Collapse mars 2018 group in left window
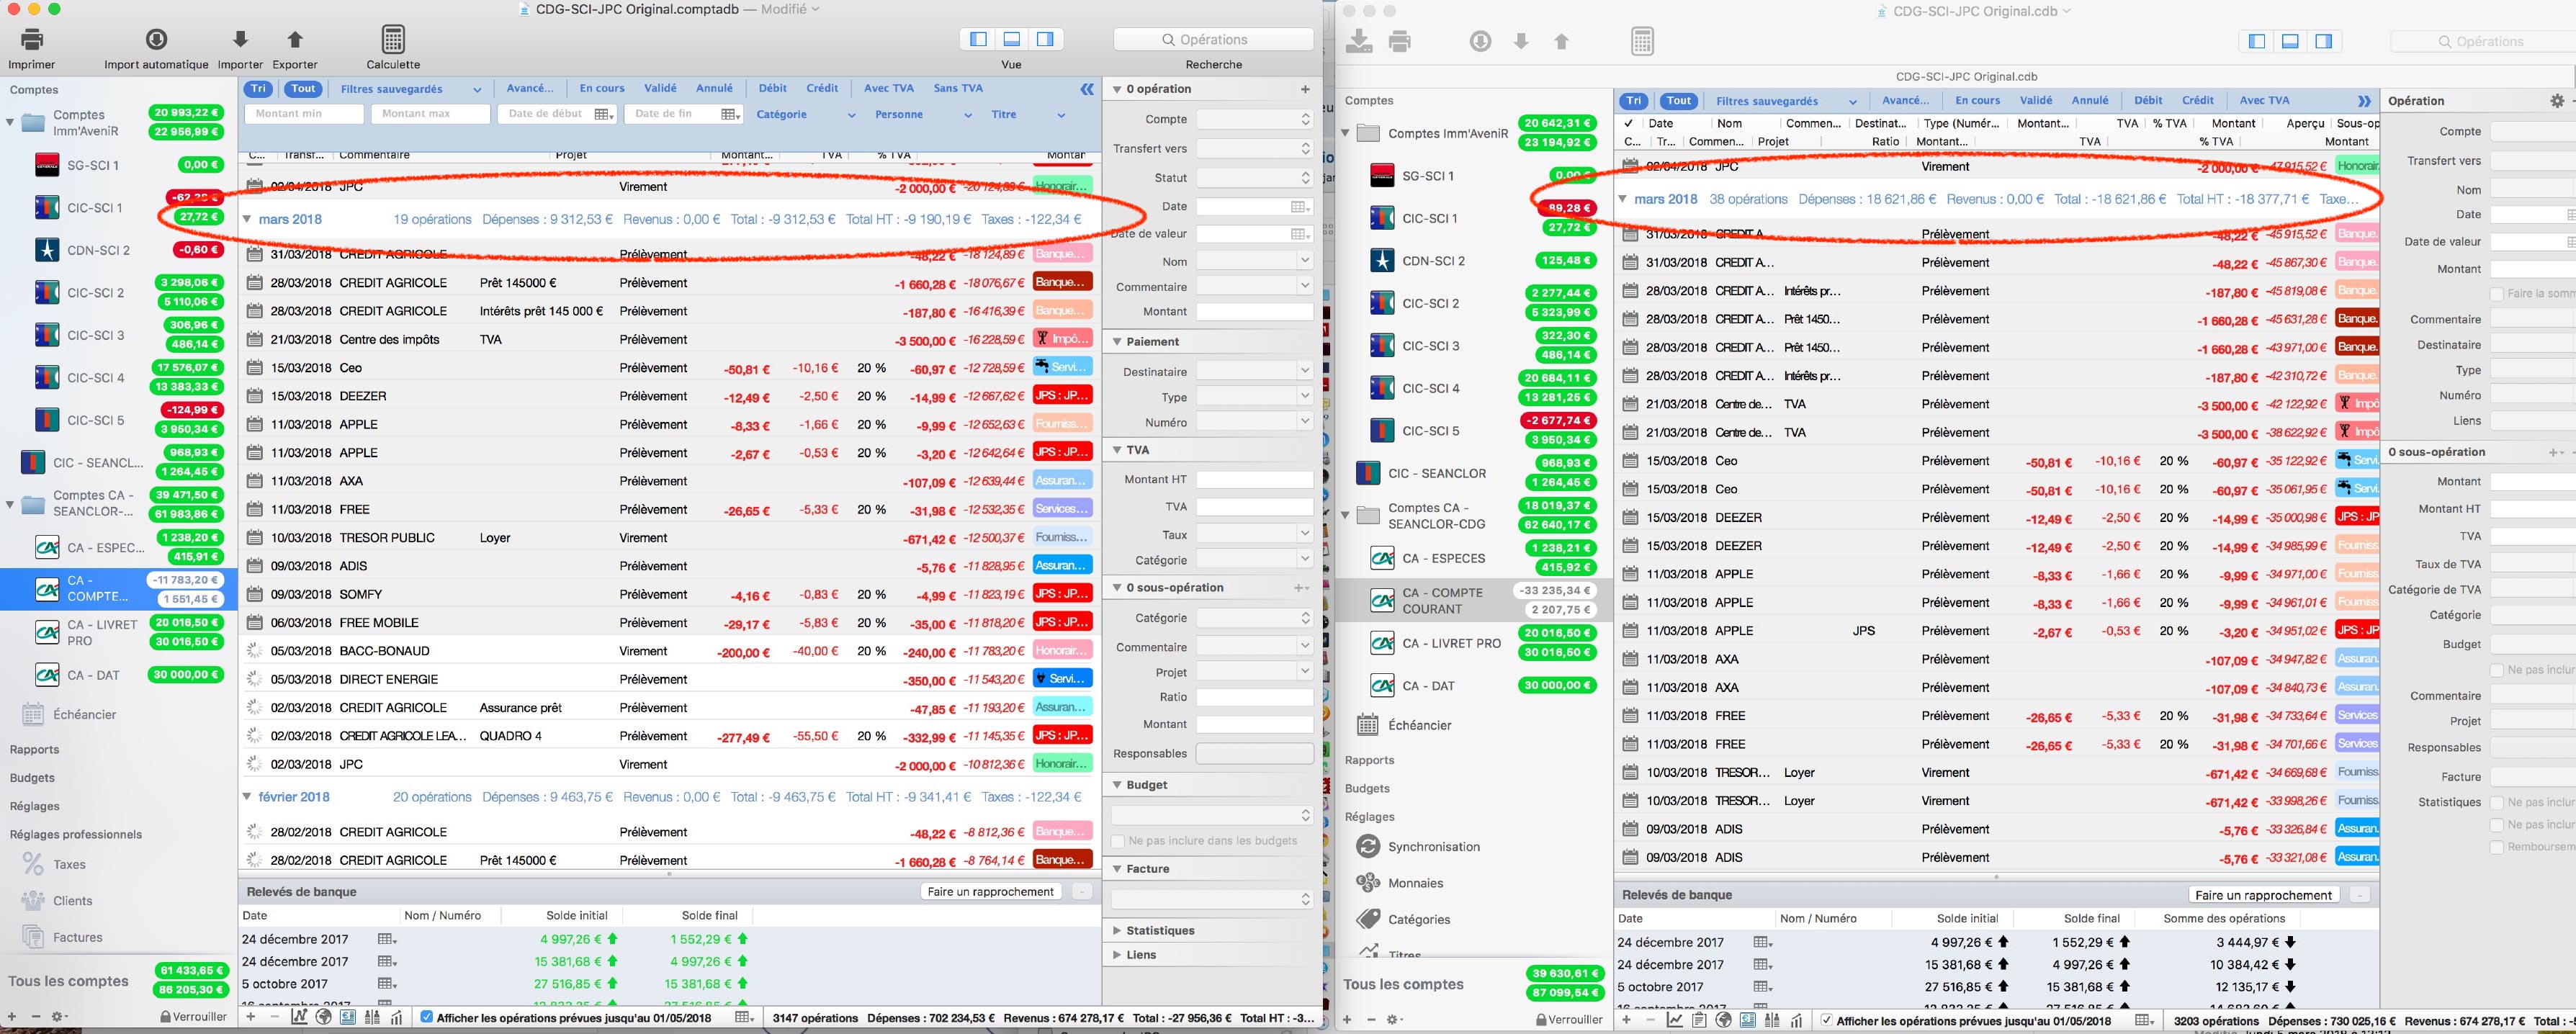This screenshot has height=1034, width=2576. tap(248, 219)
